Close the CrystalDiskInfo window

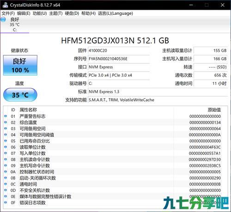coord(223,5)
